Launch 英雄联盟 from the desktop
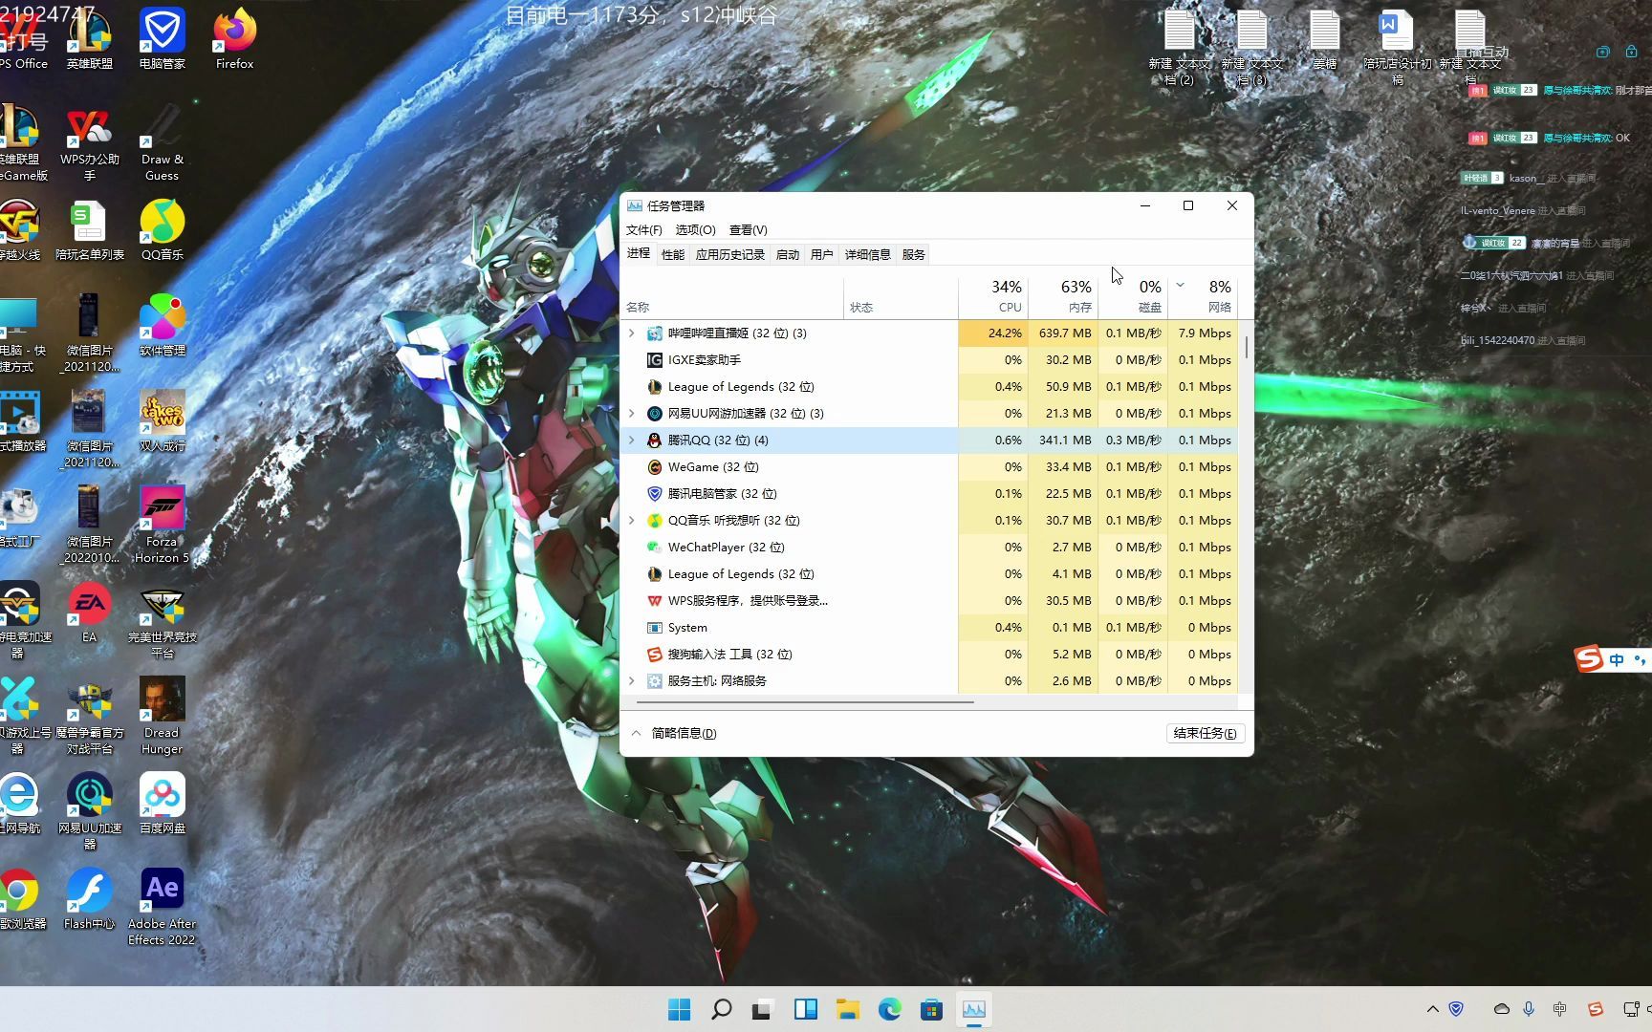This screenshot has height=1032, width=1652. tap(90, 38)
